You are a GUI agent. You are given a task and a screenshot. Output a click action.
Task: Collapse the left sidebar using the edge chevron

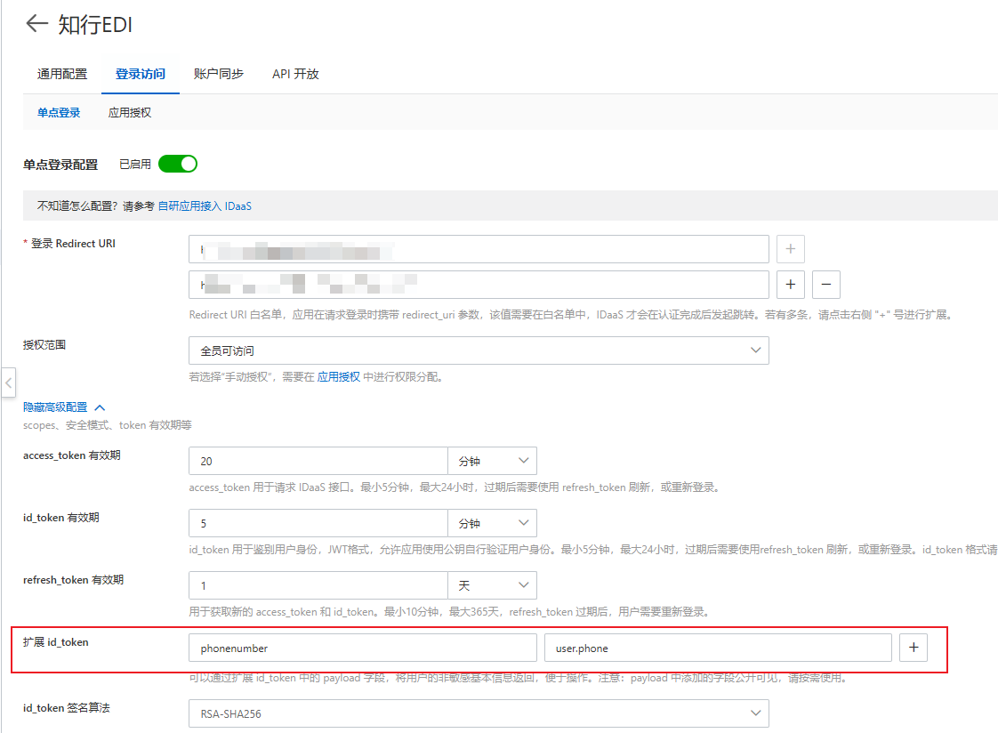coord(8,382)
